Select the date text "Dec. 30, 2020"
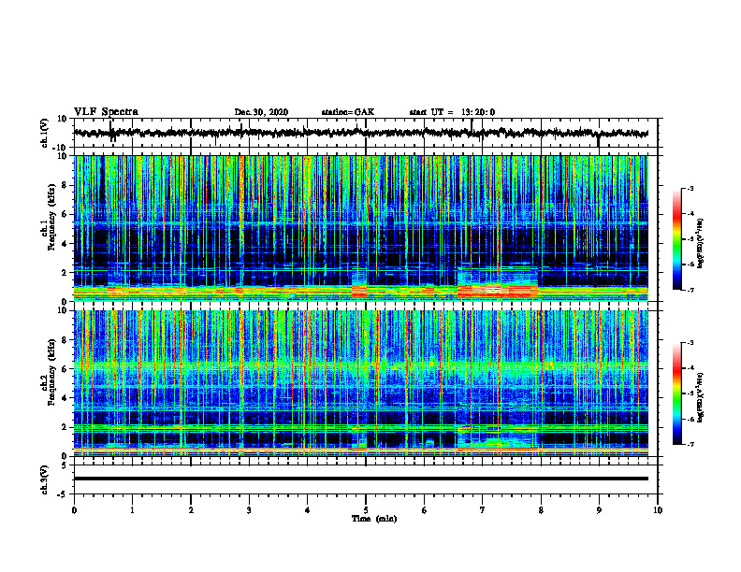 261,112
